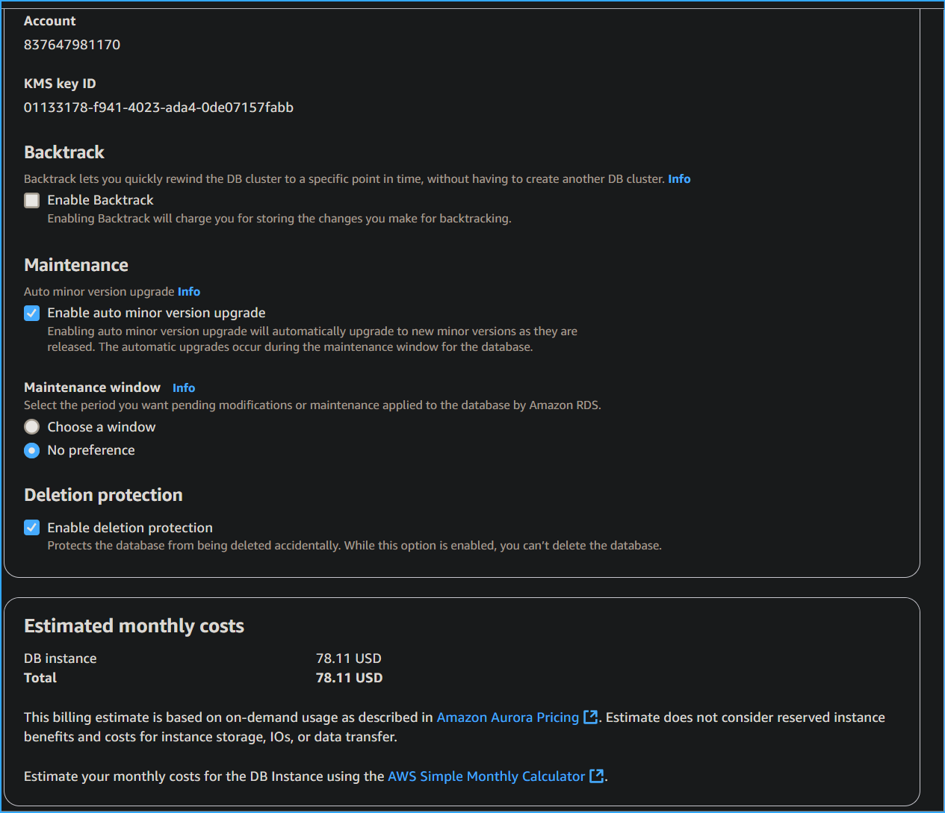This screenshot has width=945, height=813.
Task: Click the Maintenance section heading
Action: [x=75, y=264]
